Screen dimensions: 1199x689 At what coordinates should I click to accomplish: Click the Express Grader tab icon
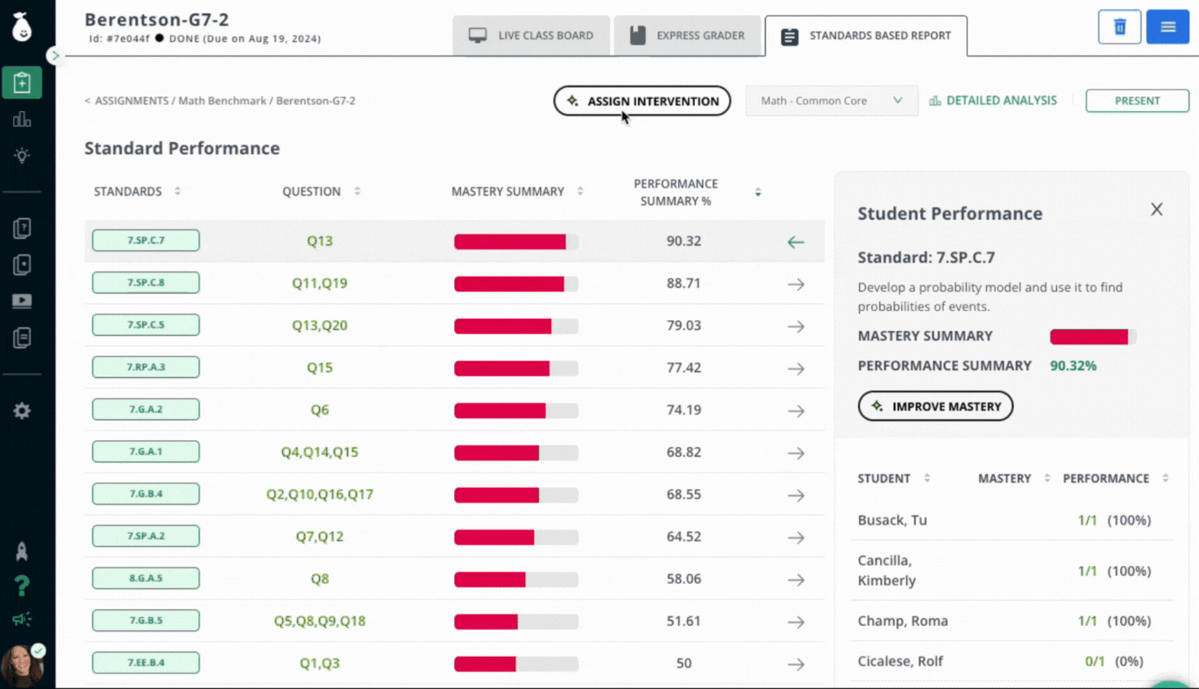tap(638, 36)
